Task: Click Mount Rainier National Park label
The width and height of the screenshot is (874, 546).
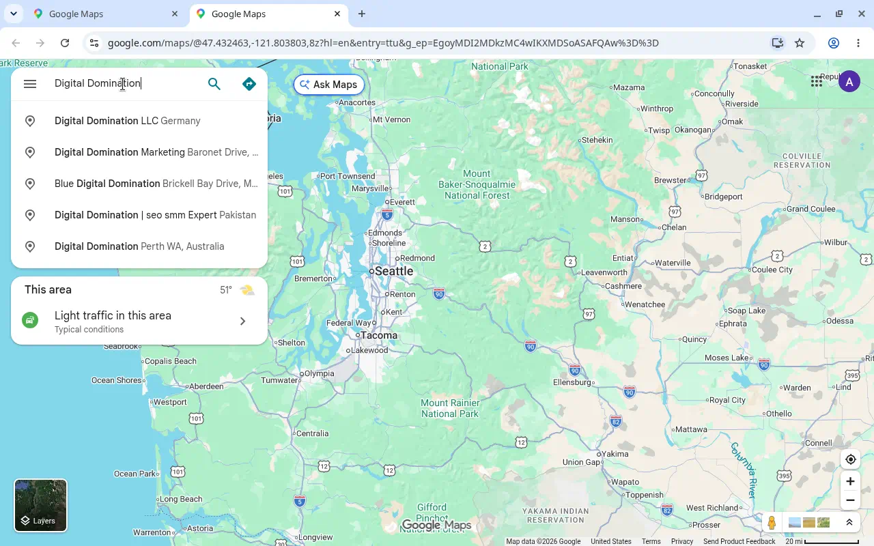Action: 450,408
